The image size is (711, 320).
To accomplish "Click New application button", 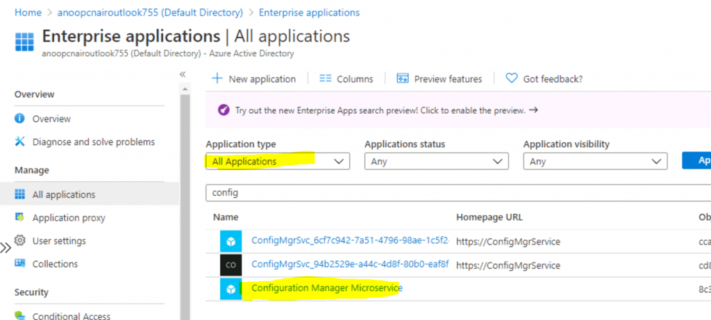I will pos(254,78).
